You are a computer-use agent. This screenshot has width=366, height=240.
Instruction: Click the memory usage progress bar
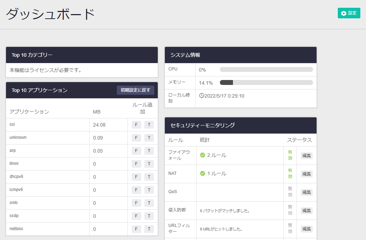tap(266, 82)
